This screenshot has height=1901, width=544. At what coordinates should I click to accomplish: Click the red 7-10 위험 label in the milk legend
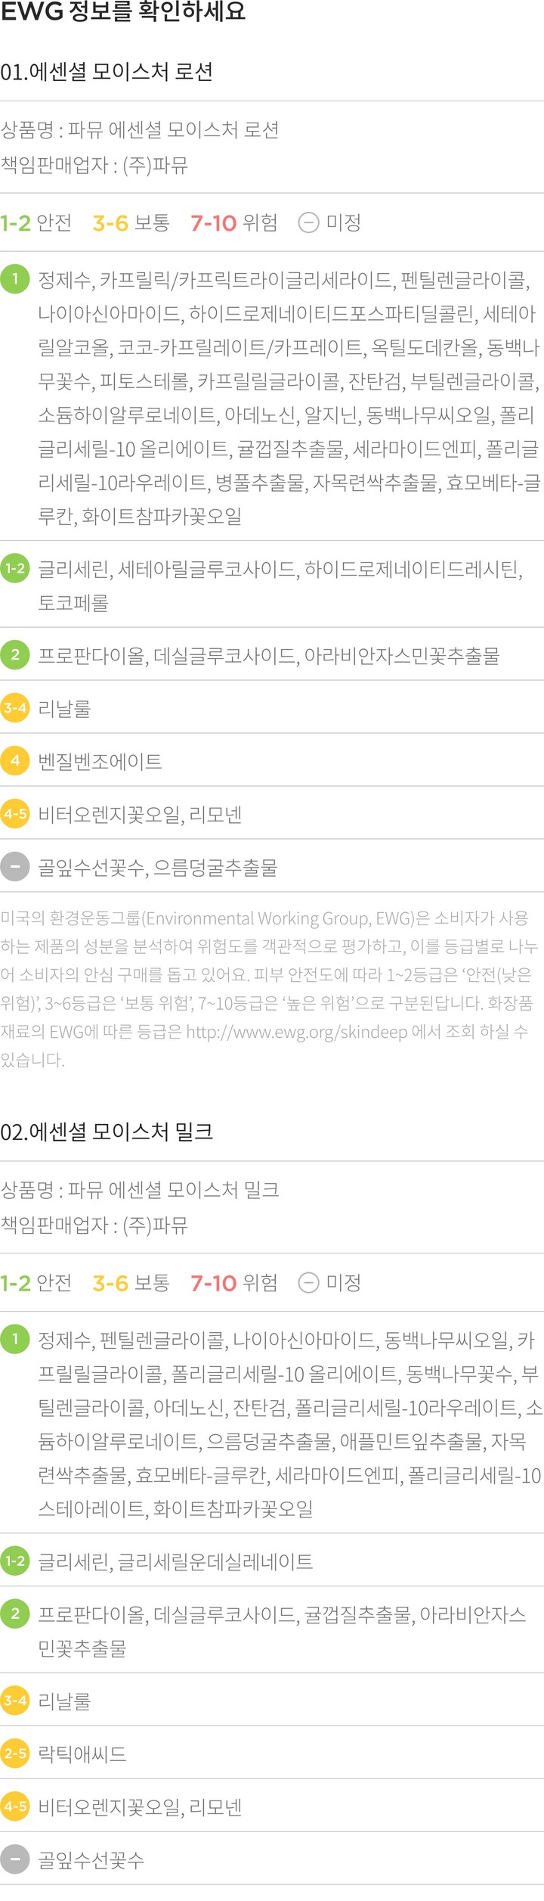pyautogui.click(x=233, y=1282)
